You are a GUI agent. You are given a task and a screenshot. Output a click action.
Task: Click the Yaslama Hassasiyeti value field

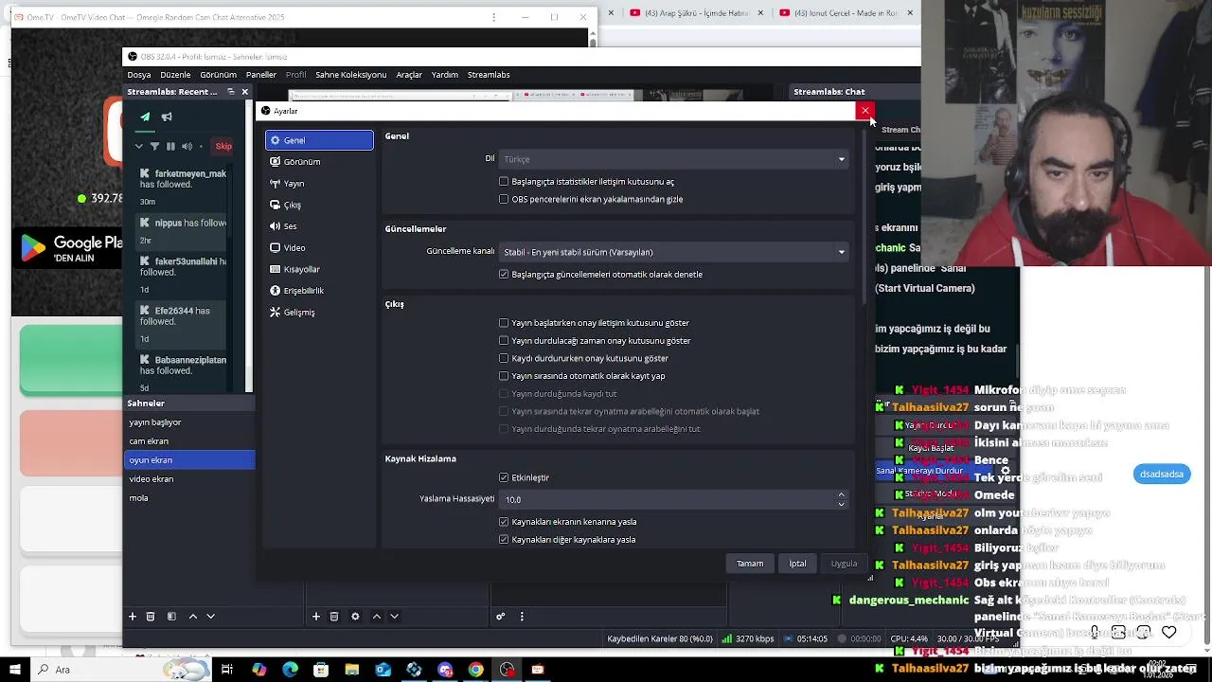coord(667,499)
